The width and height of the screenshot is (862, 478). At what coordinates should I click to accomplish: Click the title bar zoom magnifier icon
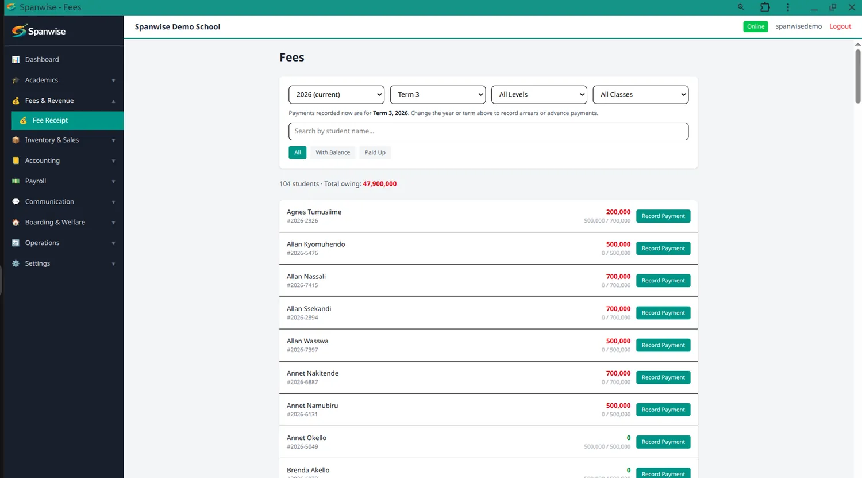point(741,7)
